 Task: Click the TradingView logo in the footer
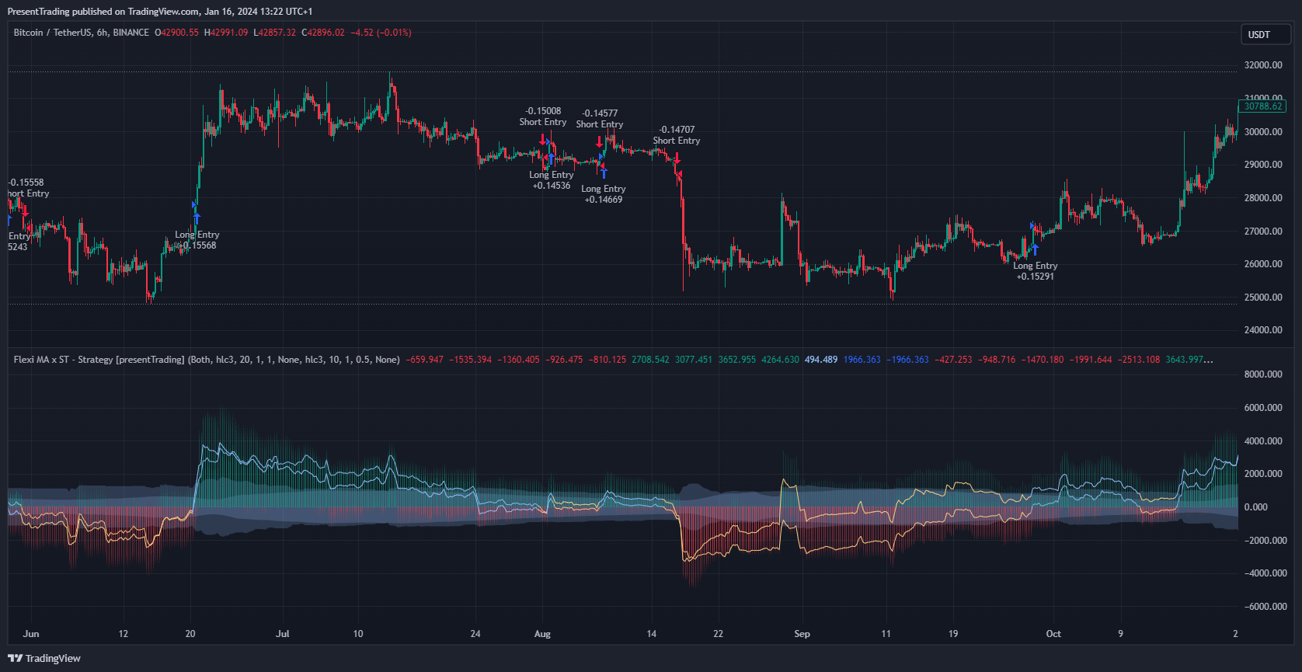tap(44, 658)
